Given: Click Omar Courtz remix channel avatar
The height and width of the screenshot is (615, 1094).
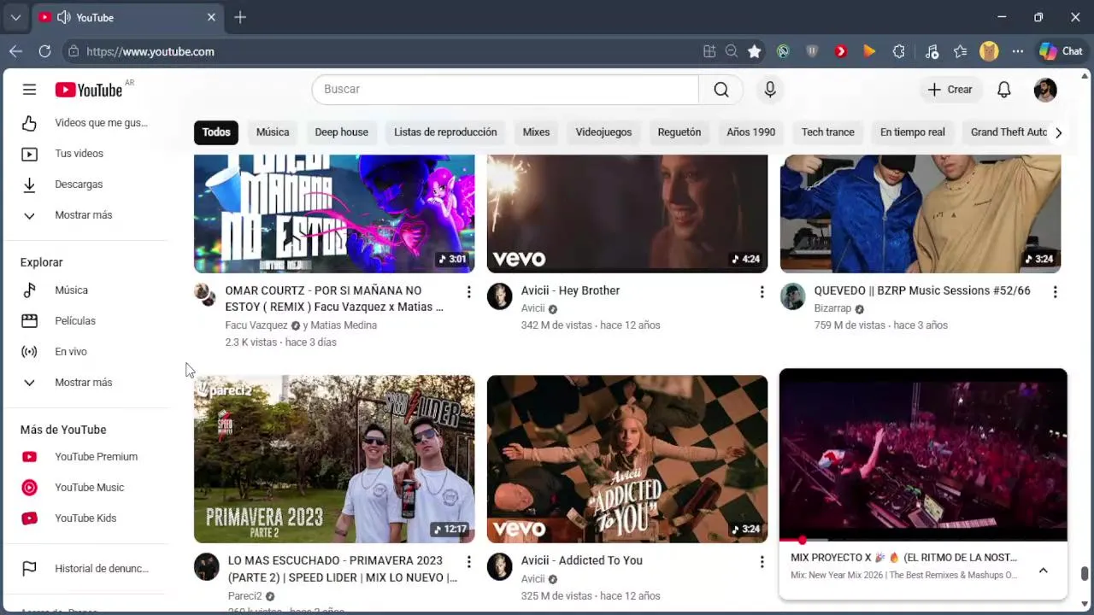Looking at the screenshot, I should [x=206, y=296].
